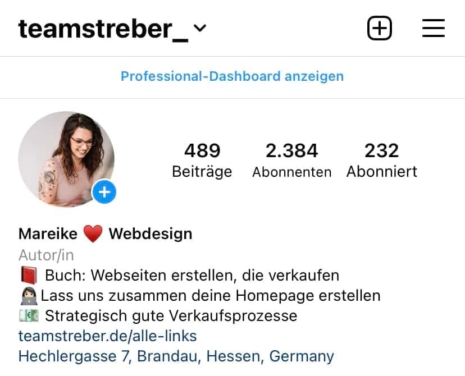Click the Mareike Webdesign display name
The width and height of the screenshot is (465, 376).
pyautogui.click(x=105, y=234)
